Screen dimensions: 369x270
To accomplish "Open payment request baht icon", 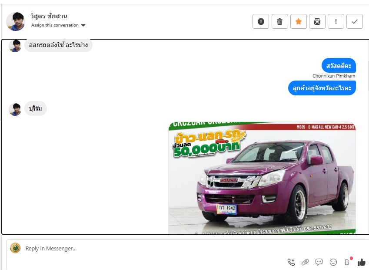I will click(347, 262).
